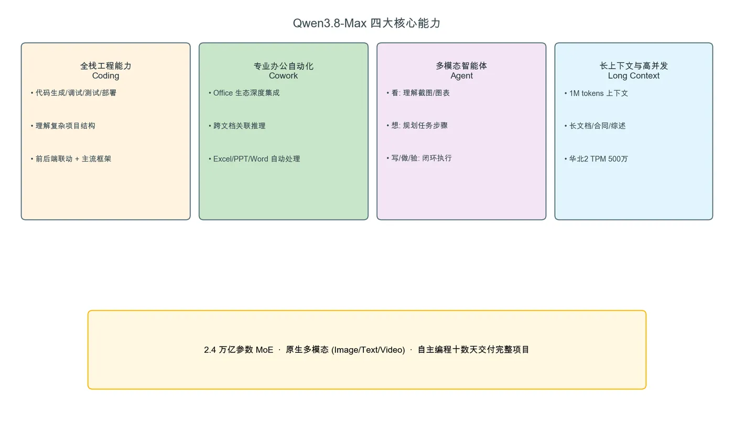This screenshot has width=734, height=421.
Task: Click the heading '专业办公自动化'
Action: click(x=283, y=66)
